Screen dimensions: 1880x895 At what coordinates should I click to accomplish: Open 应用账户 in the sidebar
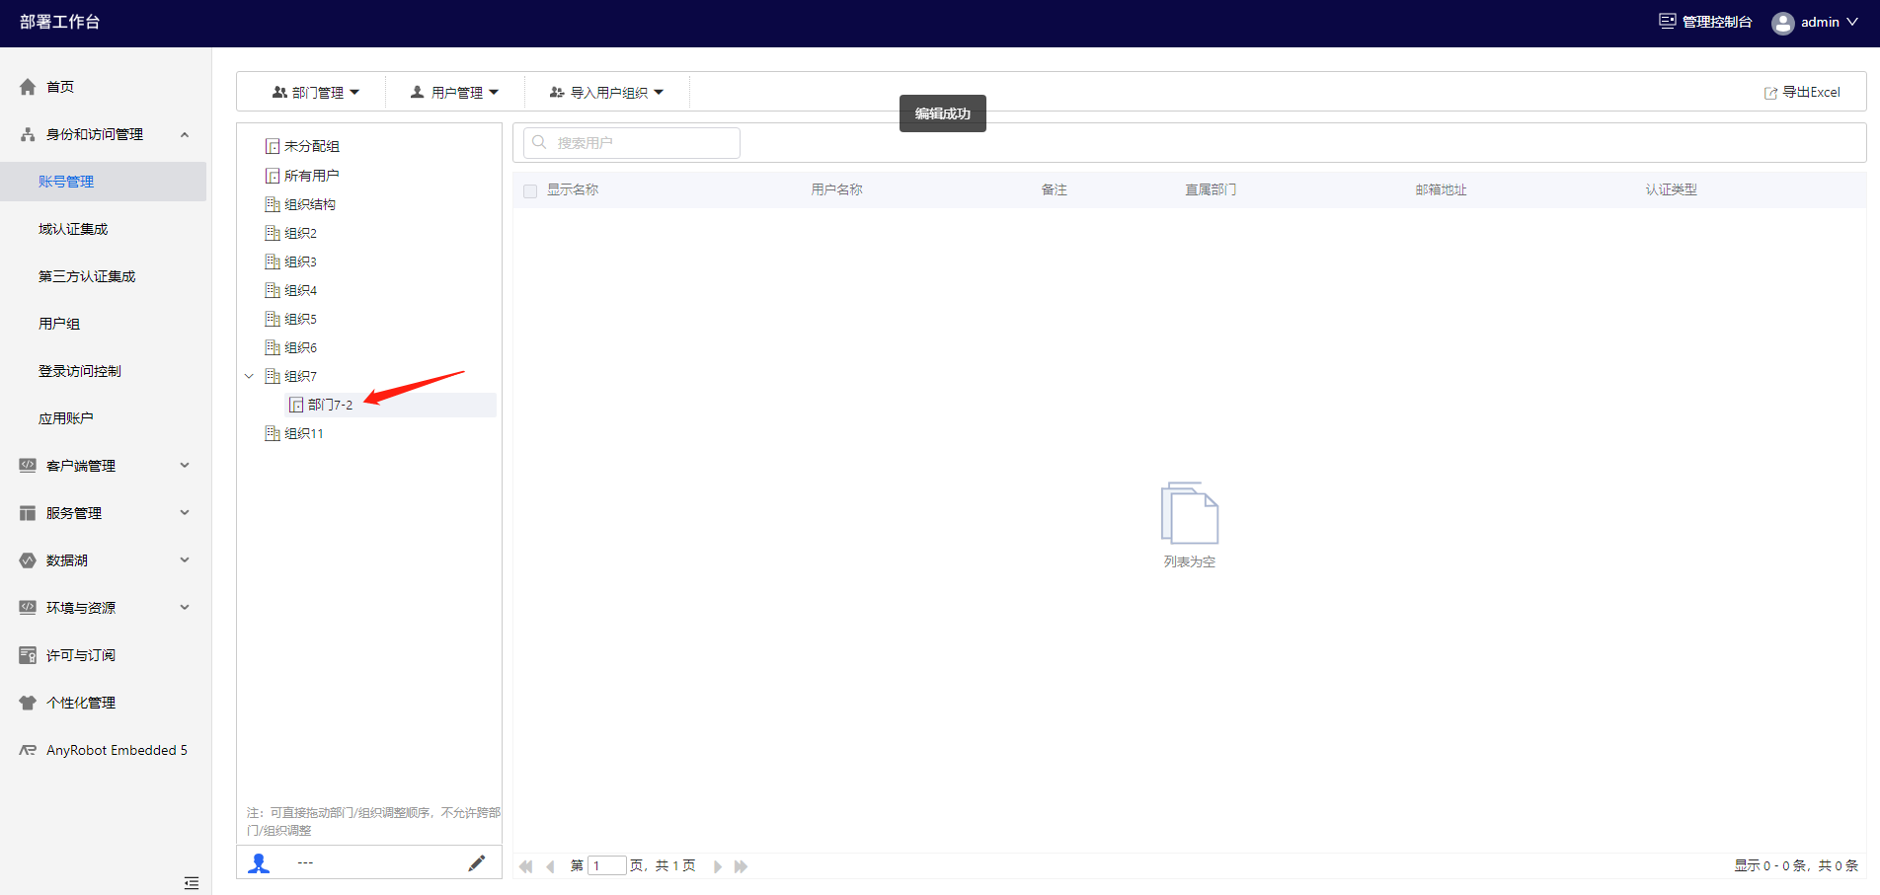tap(66, 418)
